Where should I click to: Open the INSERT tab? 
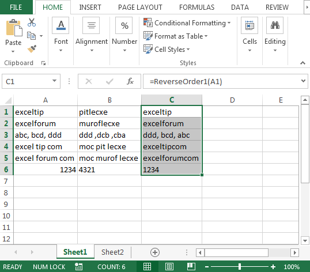[x=90, y=7]
